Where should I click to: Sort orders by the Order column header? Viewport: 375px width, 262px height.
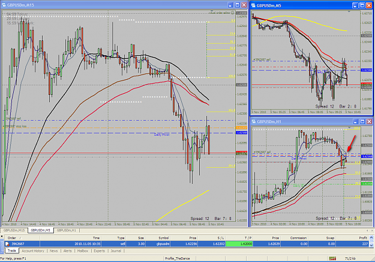(x=22, y=238)
